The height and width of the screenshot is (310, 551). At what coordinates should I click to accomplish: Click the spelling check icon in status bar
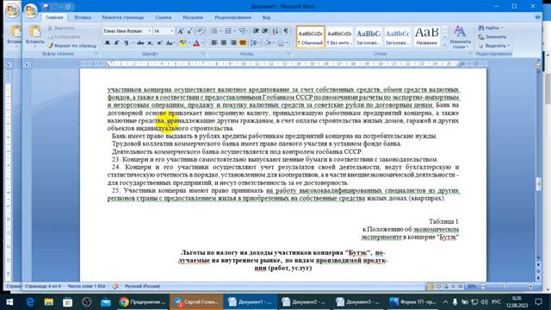(x=115, y=286)
